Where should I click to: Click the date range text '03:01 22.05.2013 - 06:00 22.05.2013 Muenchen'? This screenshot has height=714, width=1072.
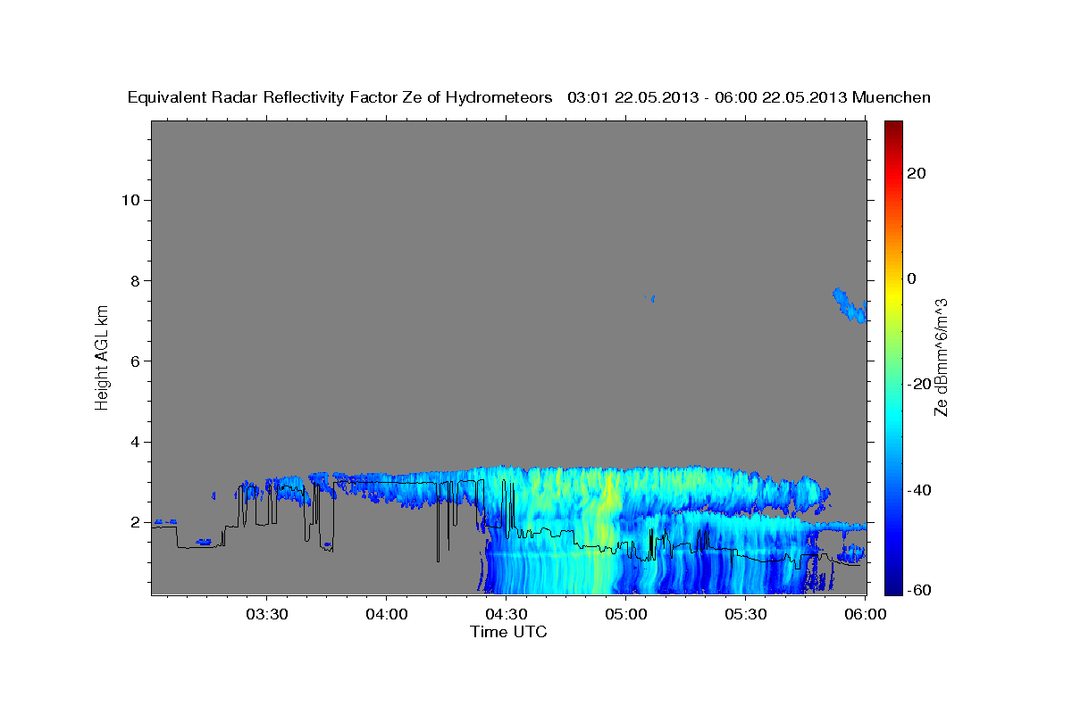click(x=750, y=98)
